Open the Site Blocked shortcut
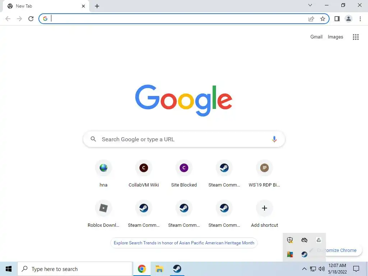 (184, 173)
